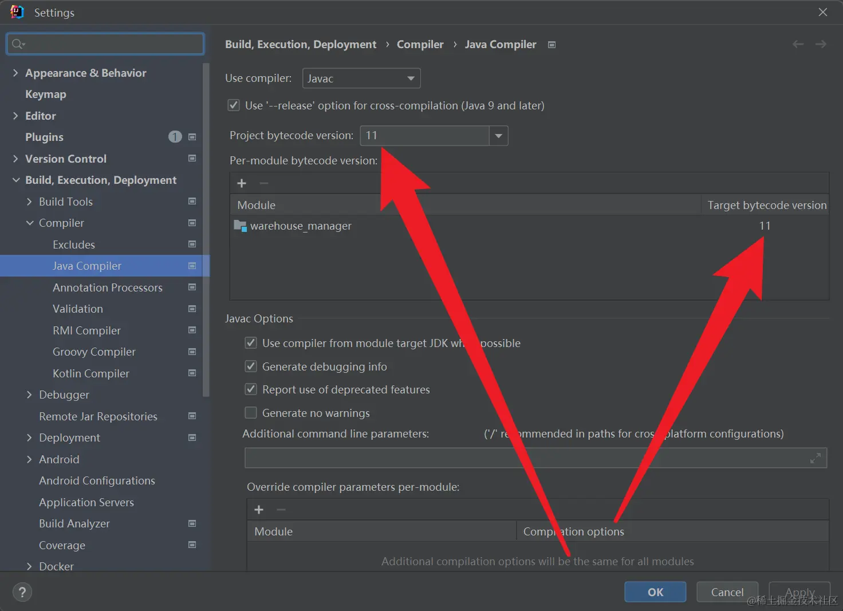This screenshot has height=611, width=843.
Task: Open Application Servers page
Action: [x=86, y=502]
